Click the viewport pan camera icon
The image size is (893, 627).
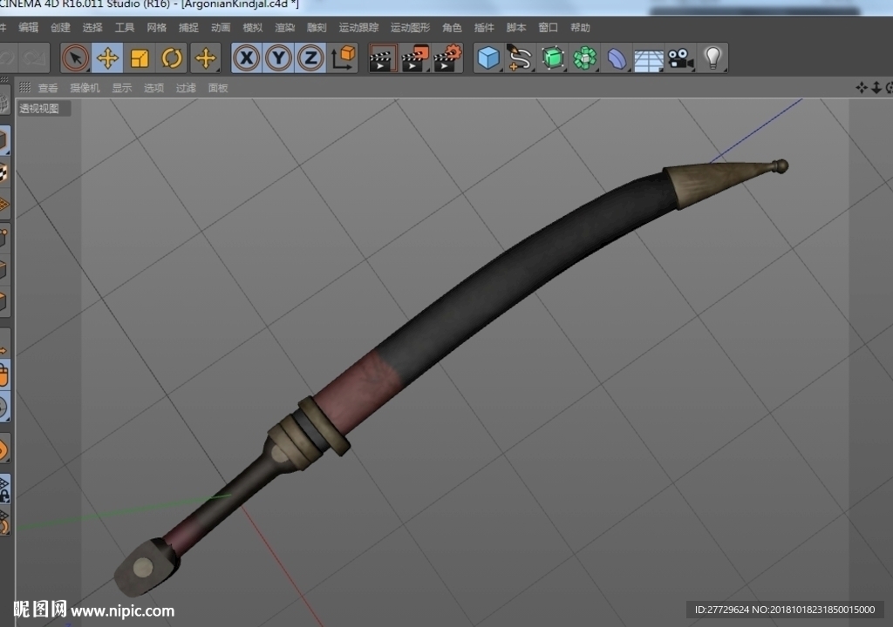coord(861,87)
